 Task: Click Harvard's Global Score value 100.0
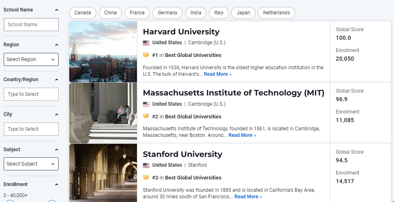[x=343, y=38]
